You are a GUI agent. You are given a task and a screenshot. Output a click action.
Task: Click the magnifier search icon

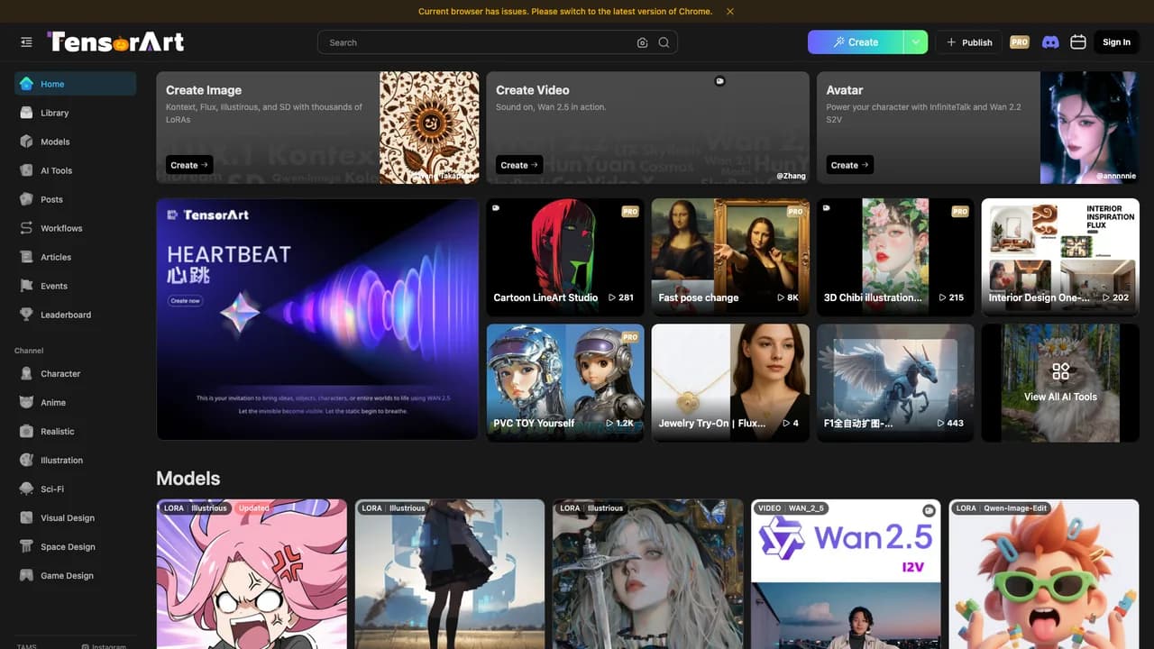point(664,42)
